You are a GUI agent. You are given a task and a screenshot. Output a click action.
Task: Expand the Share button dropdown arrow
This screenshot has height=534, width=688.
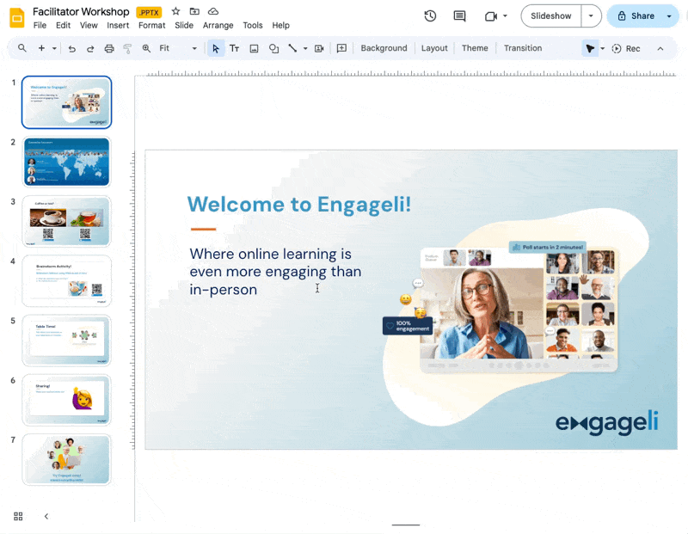click(669, 16)
